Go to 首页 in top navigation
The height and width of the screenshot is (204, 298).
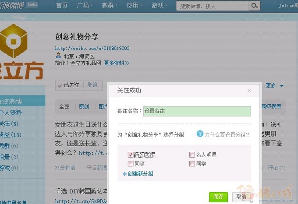pos(62,6)
